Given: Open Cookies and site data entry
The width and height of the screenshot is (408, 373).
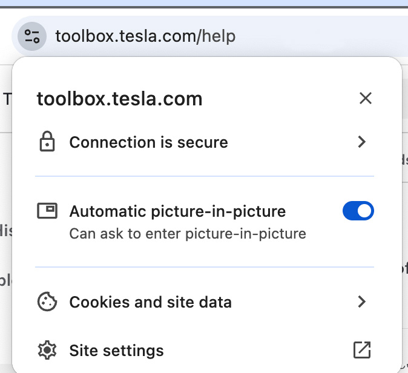Looking at the screenshot, I should tap(205, 302).
